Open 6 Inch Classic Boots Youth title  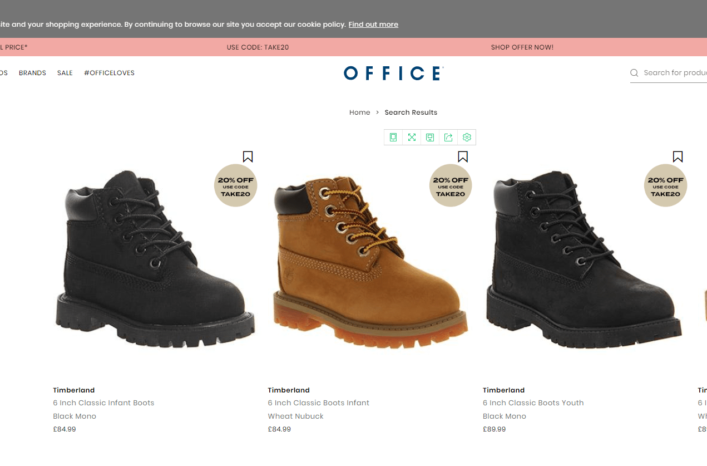[x=533, y=403]
